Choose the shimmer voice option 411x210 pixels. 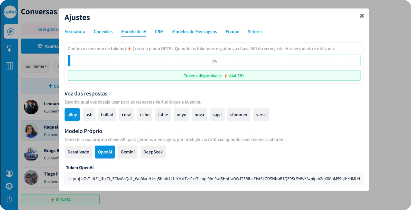tap(239, 115)
